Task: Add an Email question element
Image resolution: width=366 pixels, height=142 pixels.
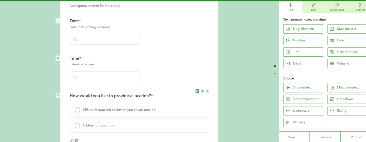Action: 303,64
